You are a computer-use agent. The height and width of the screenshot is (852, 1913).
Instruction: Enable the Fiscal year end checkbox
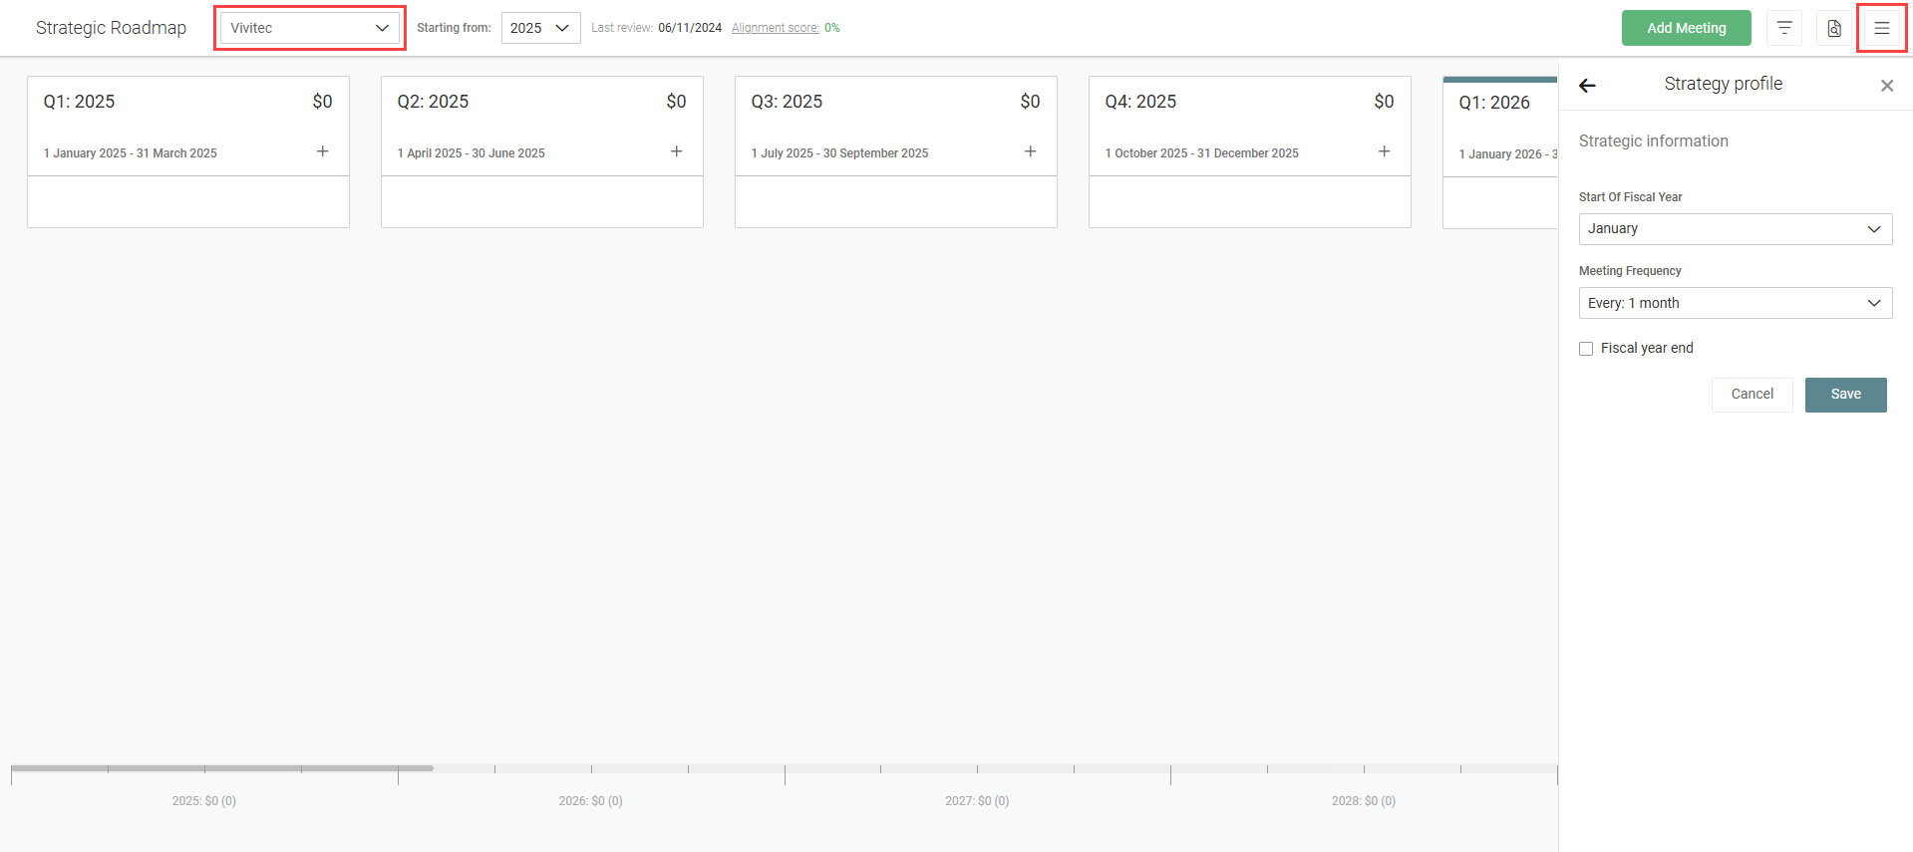coord(1586,349)
